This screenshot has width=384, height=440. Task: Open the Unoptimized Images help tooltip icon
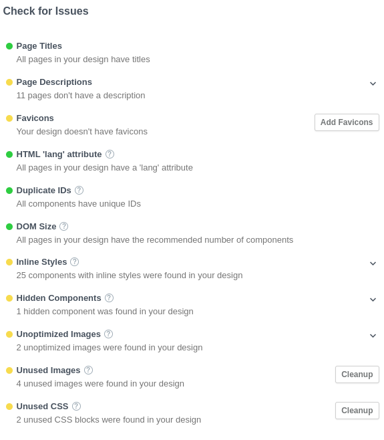pos(108,334)
